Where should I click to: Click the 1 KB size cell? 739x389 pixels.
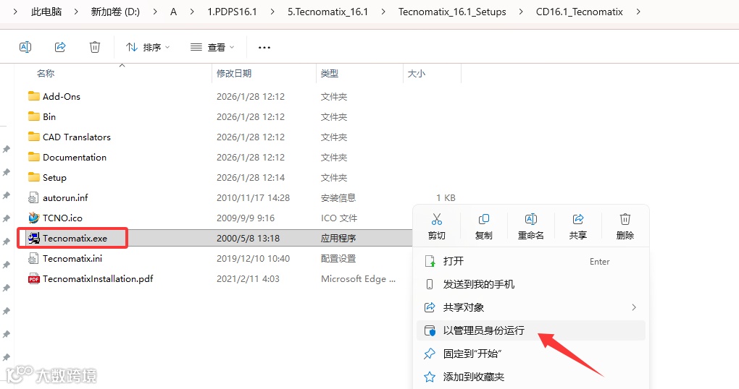click(446, 197)
